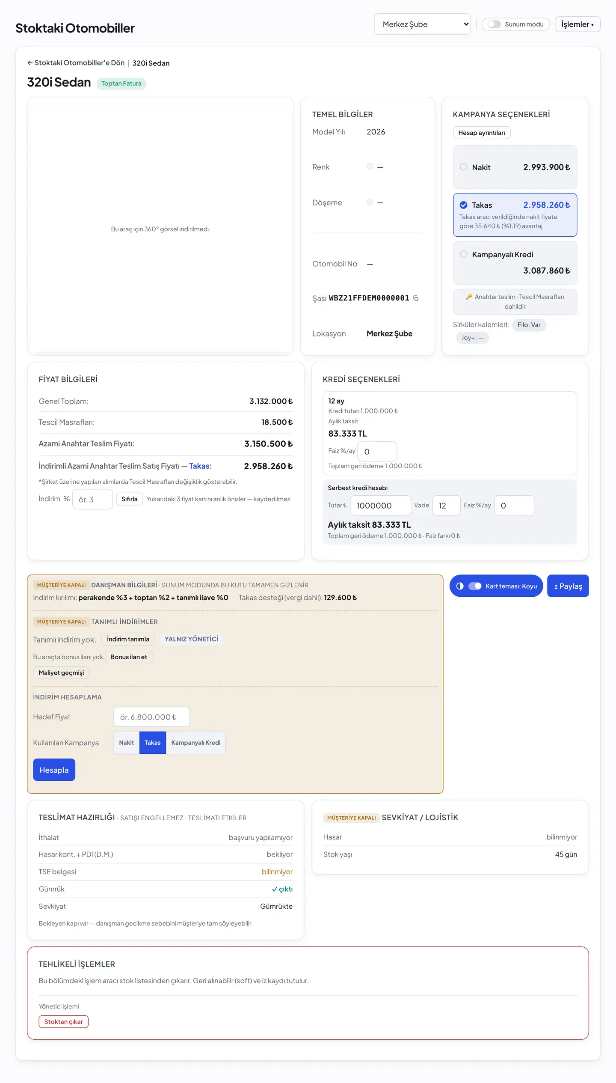The width and height of the screenshot is (616, 1083).
Task: Click the Renk color swatch
Action: pyautogui.click(x=370, y=167)
